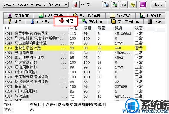
Task: Click the copy text to clipboard icon
Action: [x=106, y=5]
